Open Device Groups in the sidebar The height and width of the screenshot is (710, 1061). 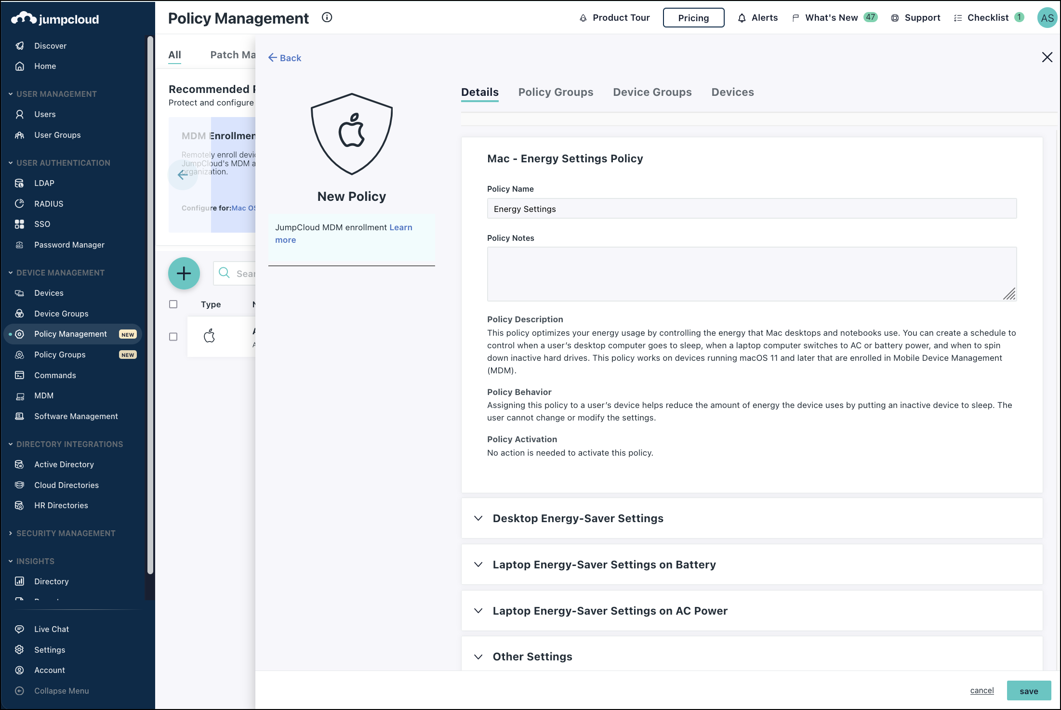point(61,314)
